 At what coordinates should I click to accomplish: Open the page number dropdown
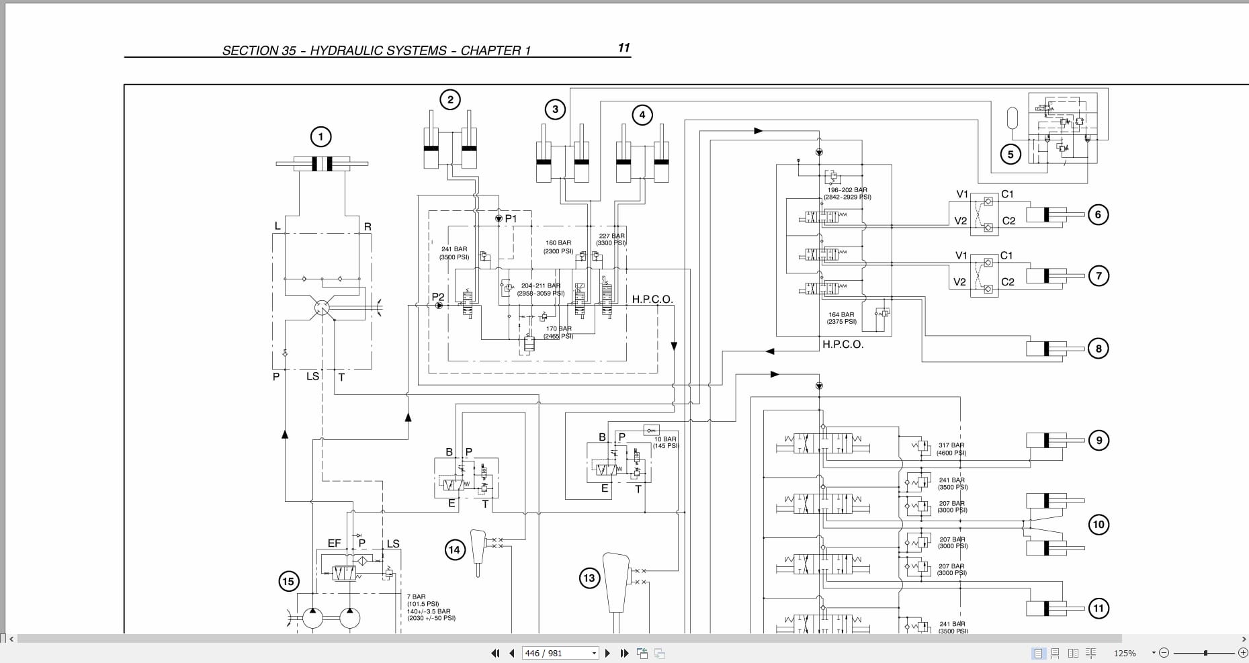[594, 653]
